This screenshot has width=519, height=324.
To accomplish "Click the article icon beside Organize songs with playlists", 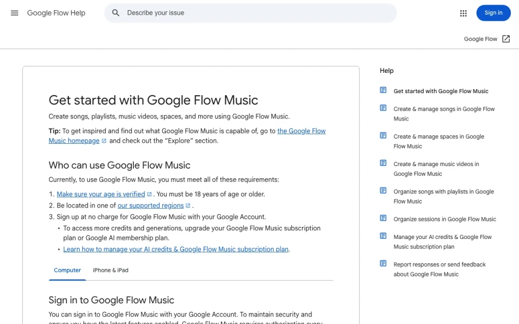I will tap(383, 190).
